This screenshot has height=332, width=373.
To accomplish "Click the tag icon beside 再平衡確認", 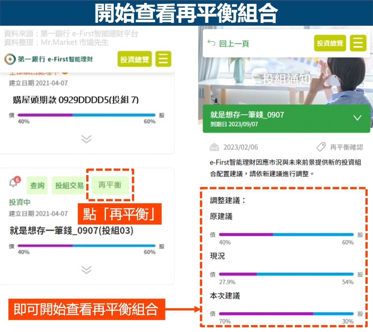I will 321,147.
